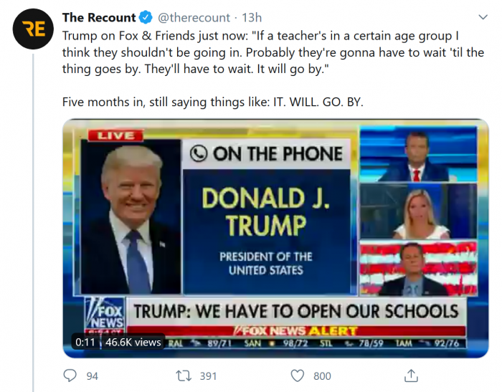Like the tweet with the heart icon
Image resolution: width=502 pixels, height=392 pixels.
tap(298, 376)
